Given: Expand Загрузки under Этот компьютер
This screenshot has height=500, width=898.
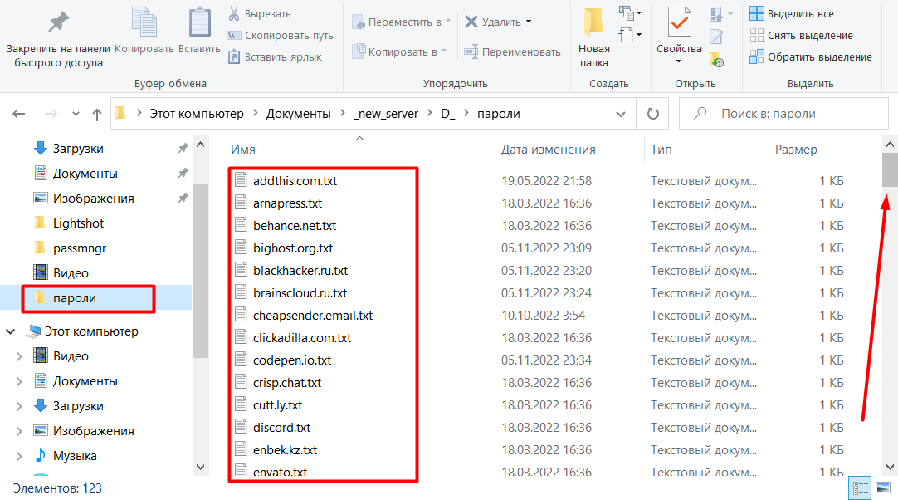Looking at the screenshot, I should pos(19,406).
